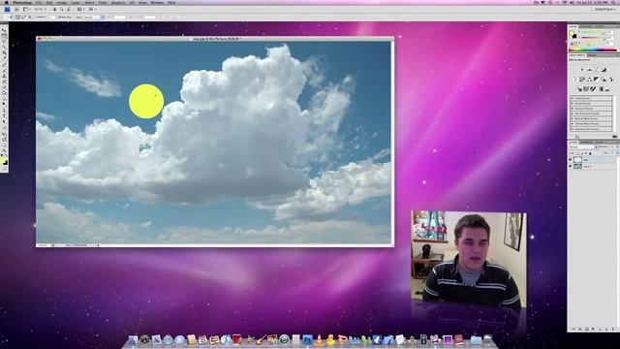Image resolution: width=620 pixels, height=349 pixels.
Task: Add a Hue/Saturation adjustment
Action: coord(582,79)
